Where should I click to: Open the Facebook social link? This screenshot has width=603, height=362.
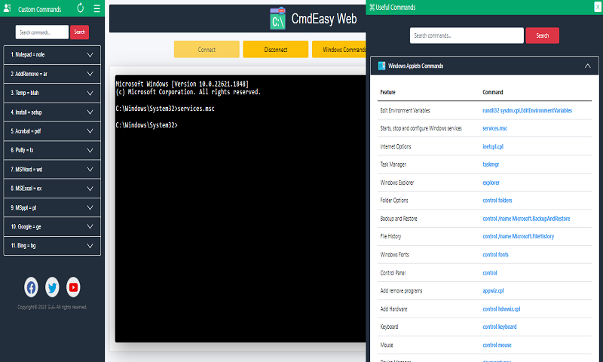tap(31, 287)
